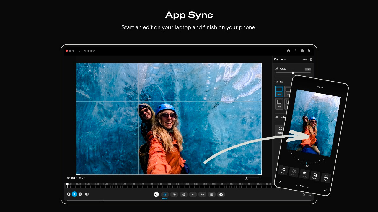Tap Reset on the phone
The height and width of the screenshot is (212, 378).
(x=302, y=186)
